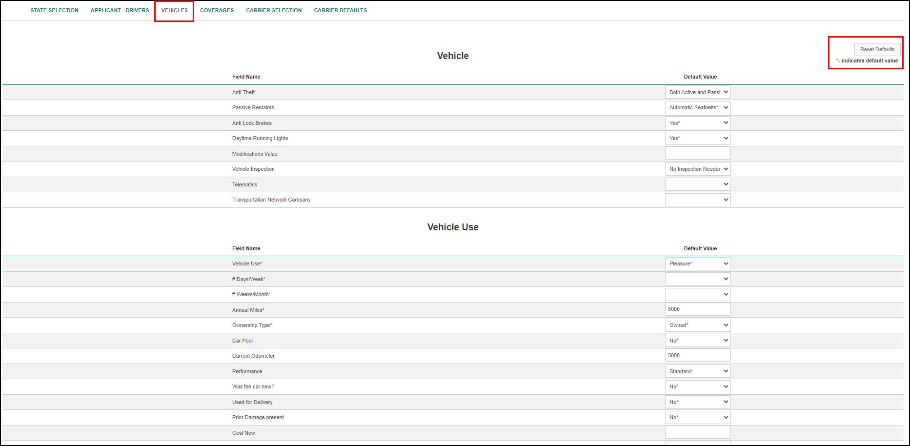This screenshot has height=446, width=910.
Task: Change Daytime Running Lights dropdown
Action: tap(698, 138)
